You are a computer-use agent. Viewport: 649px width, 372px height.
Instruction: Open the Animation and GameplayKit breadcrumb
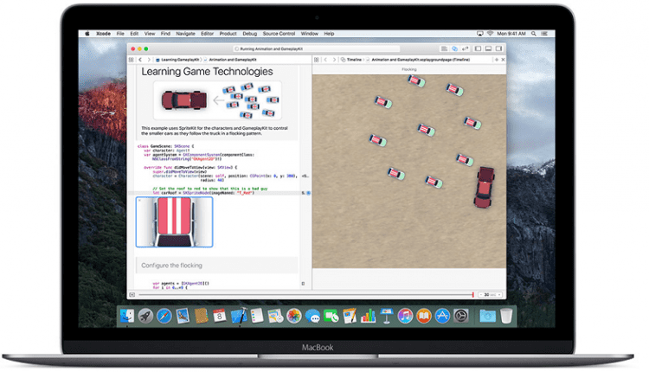click(230, 60)
